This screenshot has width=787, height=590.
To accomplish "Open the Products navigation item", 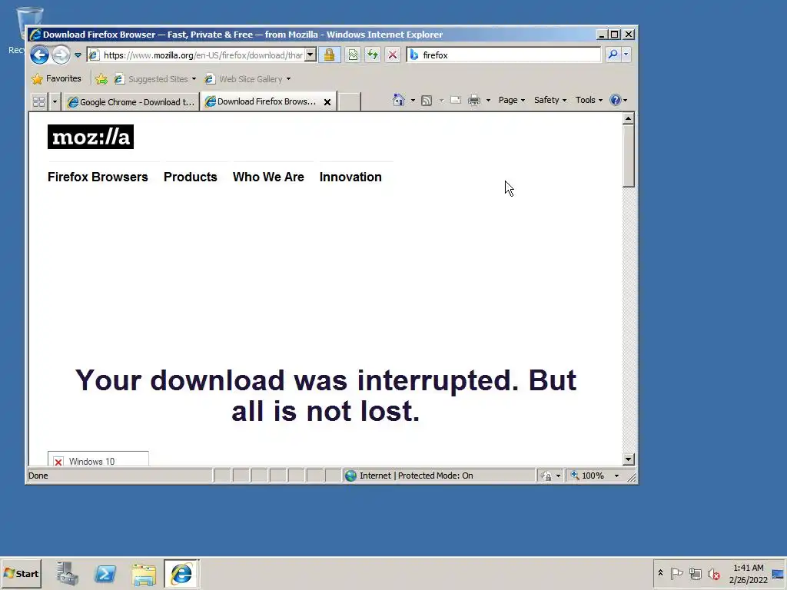I will tap(191, 177).
